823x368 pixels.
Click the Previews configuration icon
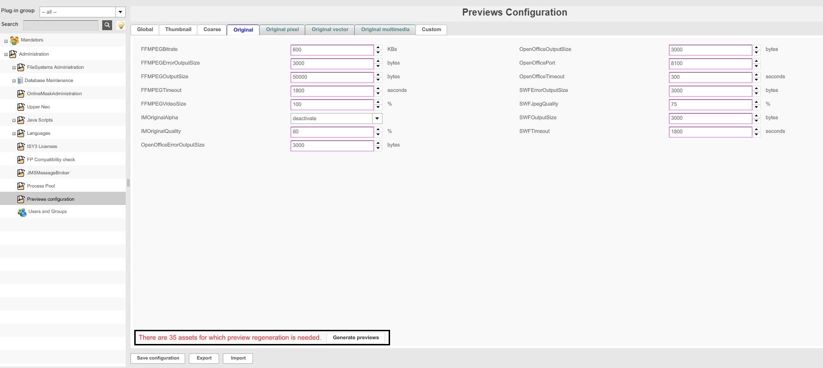coord(21,199)
